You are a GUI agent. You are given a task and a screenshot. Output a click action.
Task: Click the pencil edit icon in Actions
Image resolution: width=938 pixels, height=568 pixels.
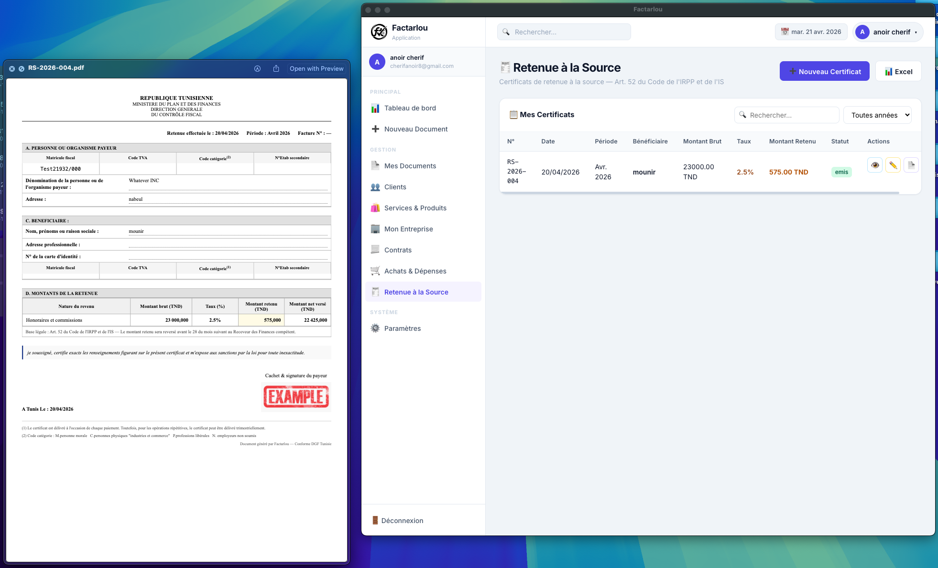(x=893, y=165)
